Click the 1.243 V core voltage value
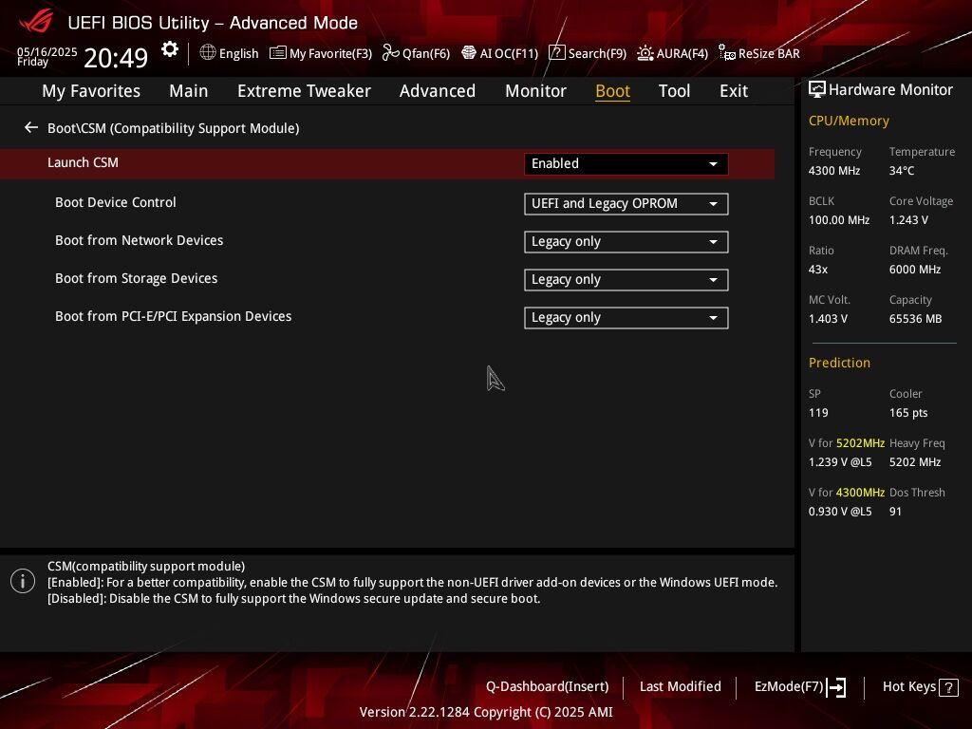 (908, 220)
